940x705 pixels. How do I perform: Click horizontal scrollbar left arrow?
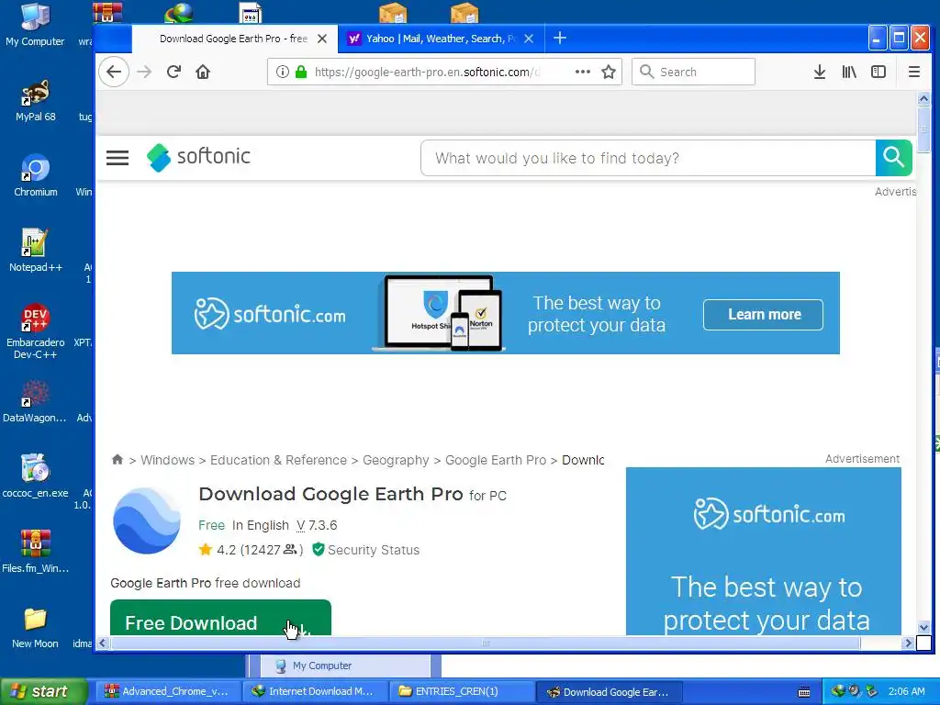[x=103, y=643]
